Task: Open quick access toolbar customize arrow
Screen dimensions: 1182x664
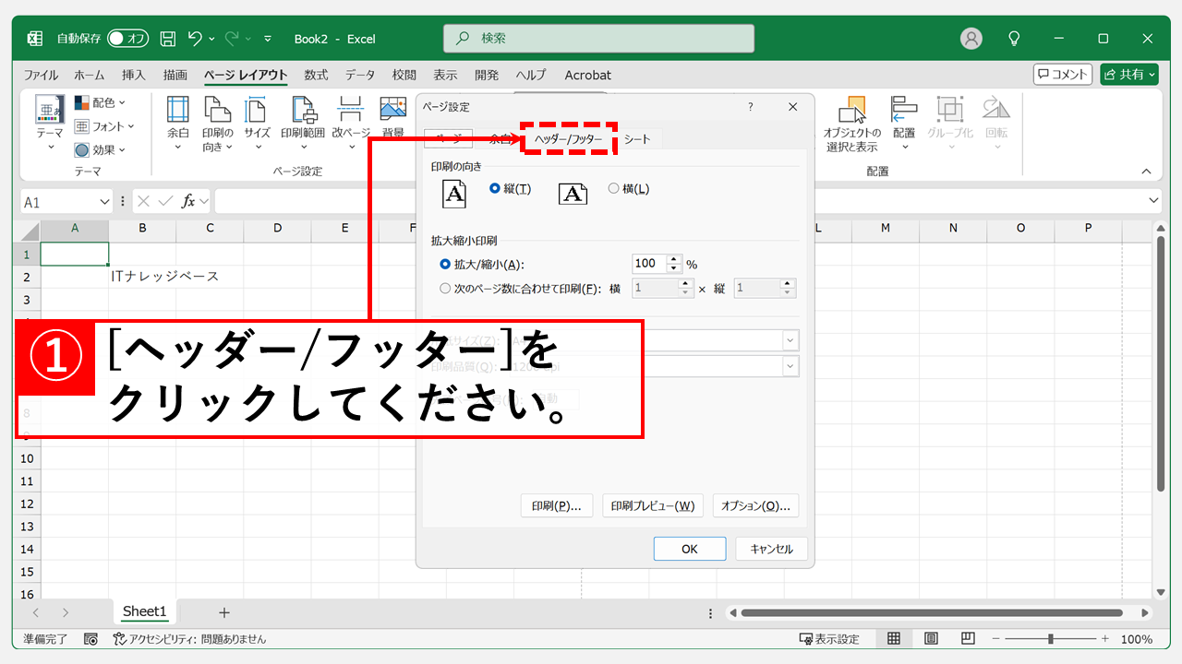Action: point(268,39)
